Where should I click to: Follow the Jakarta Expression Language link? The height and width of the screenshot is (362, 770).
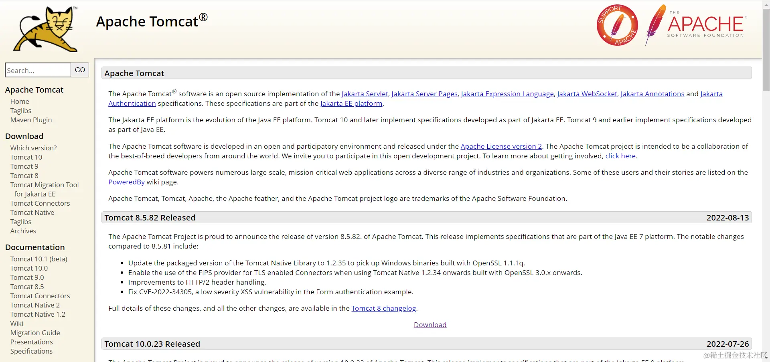coord(507,94)
